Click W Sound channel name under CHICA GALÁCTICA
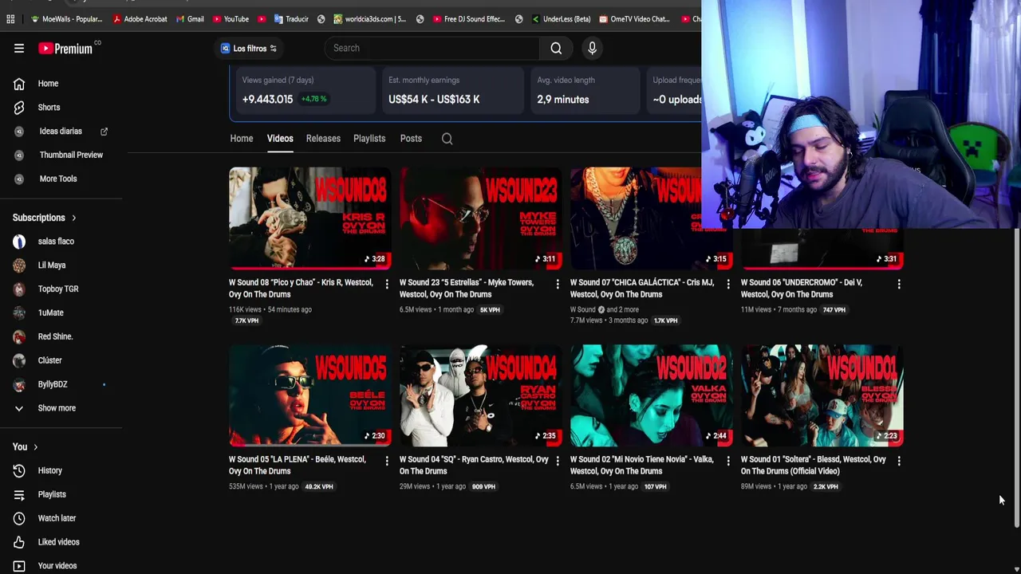The height and width of the screenshot is (574, 1021). pos(583,309)
